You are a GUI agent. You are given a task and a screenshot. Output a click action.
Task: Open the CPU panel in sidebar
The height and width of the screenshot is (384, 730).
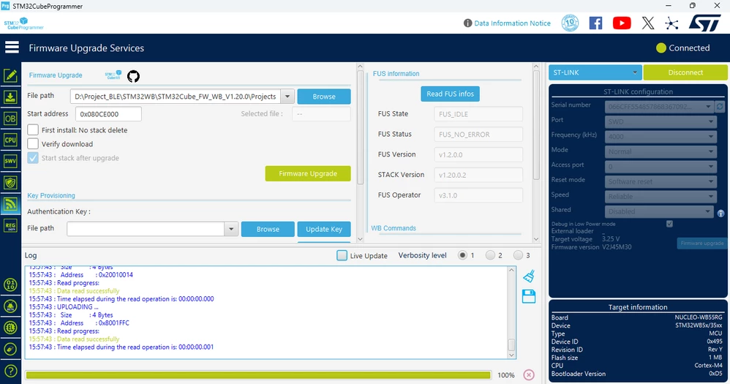10,140
